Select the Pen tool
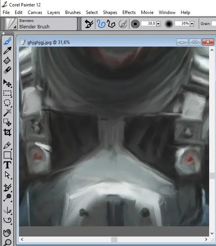 point(7,145)
